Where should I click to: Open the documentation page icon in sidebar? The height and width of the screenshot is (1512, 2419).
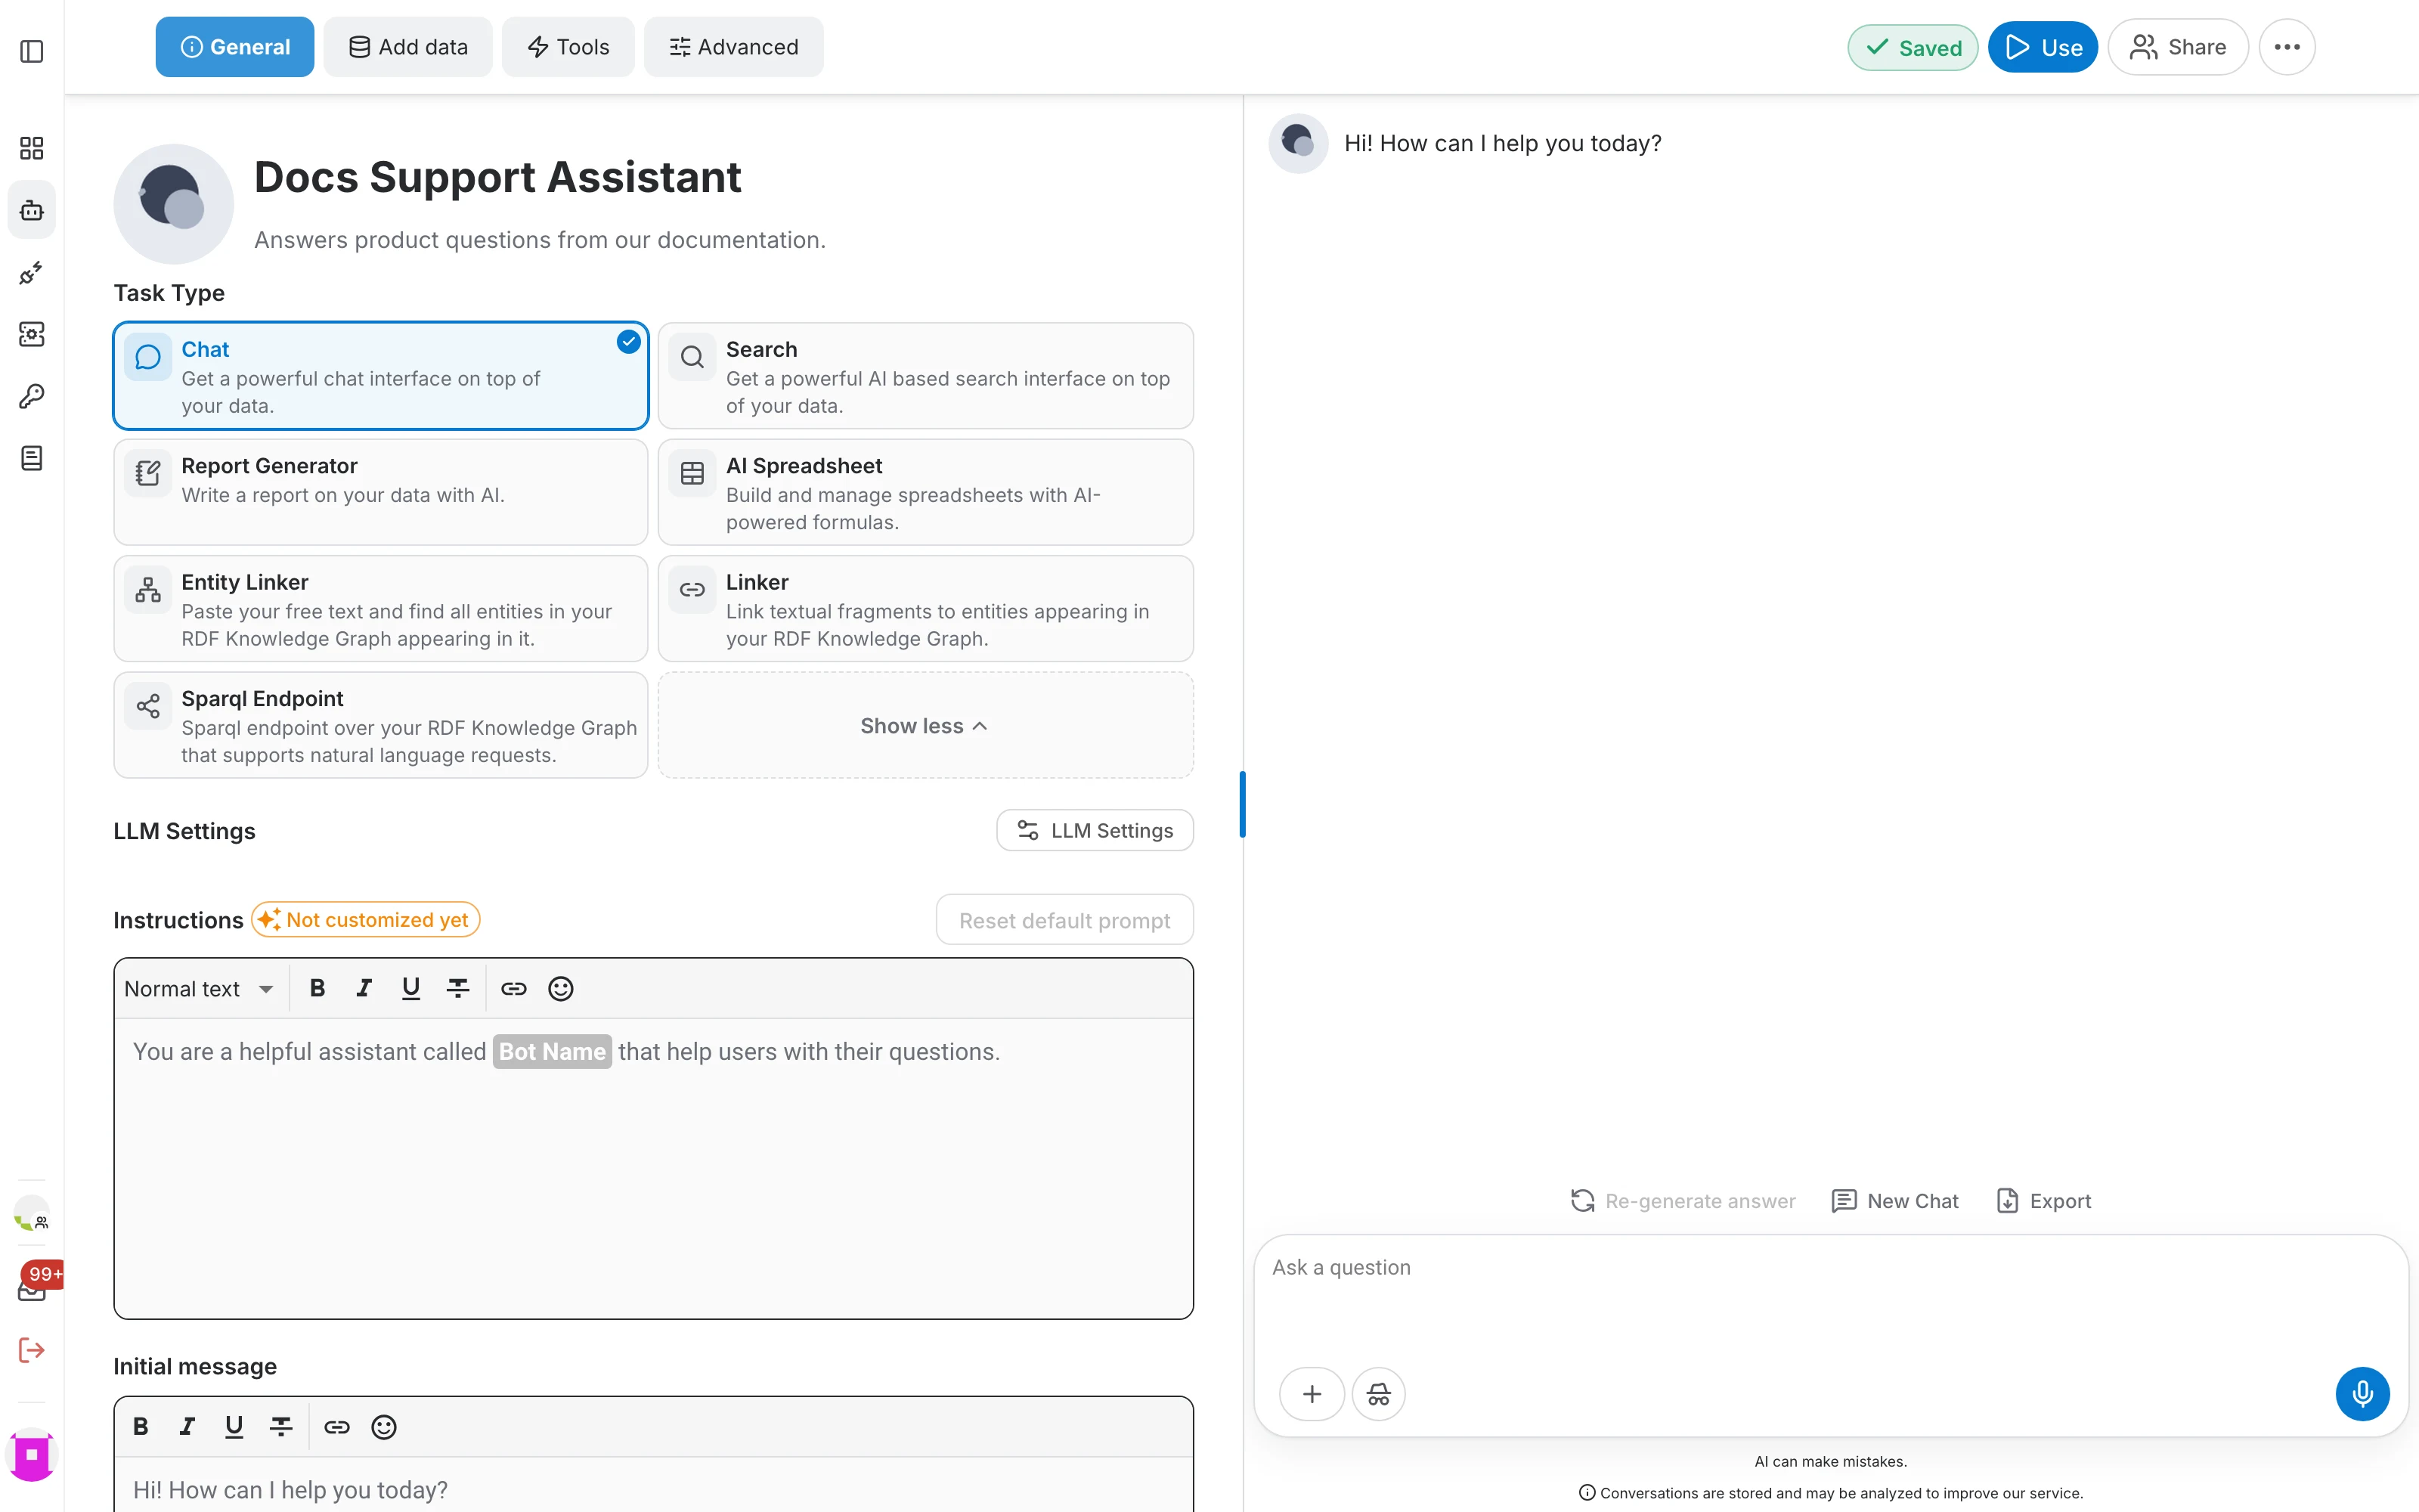[x=32, y=458]
